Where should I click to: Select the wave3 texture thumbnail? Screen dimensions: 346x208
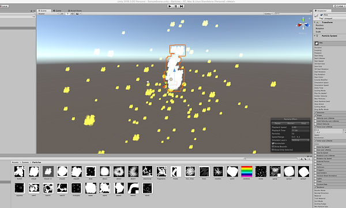tap(133, 188)
